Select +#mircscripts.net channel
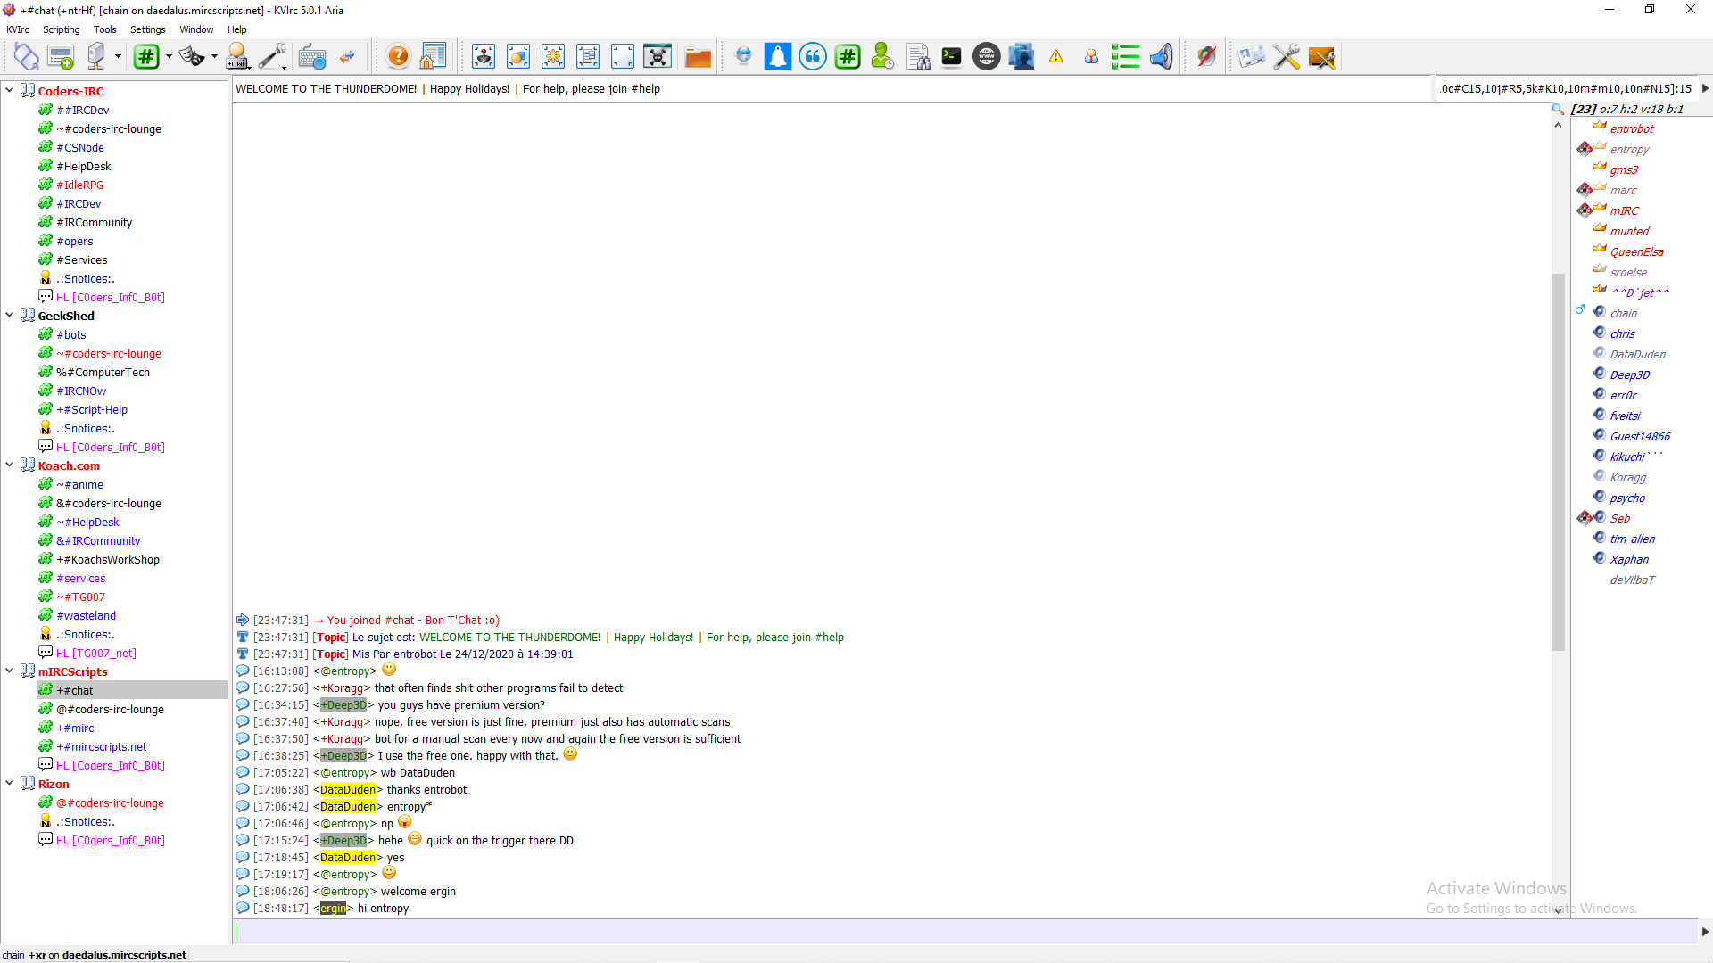The height and width of the screenshot is (963, 1713). [x=102, y=746]
